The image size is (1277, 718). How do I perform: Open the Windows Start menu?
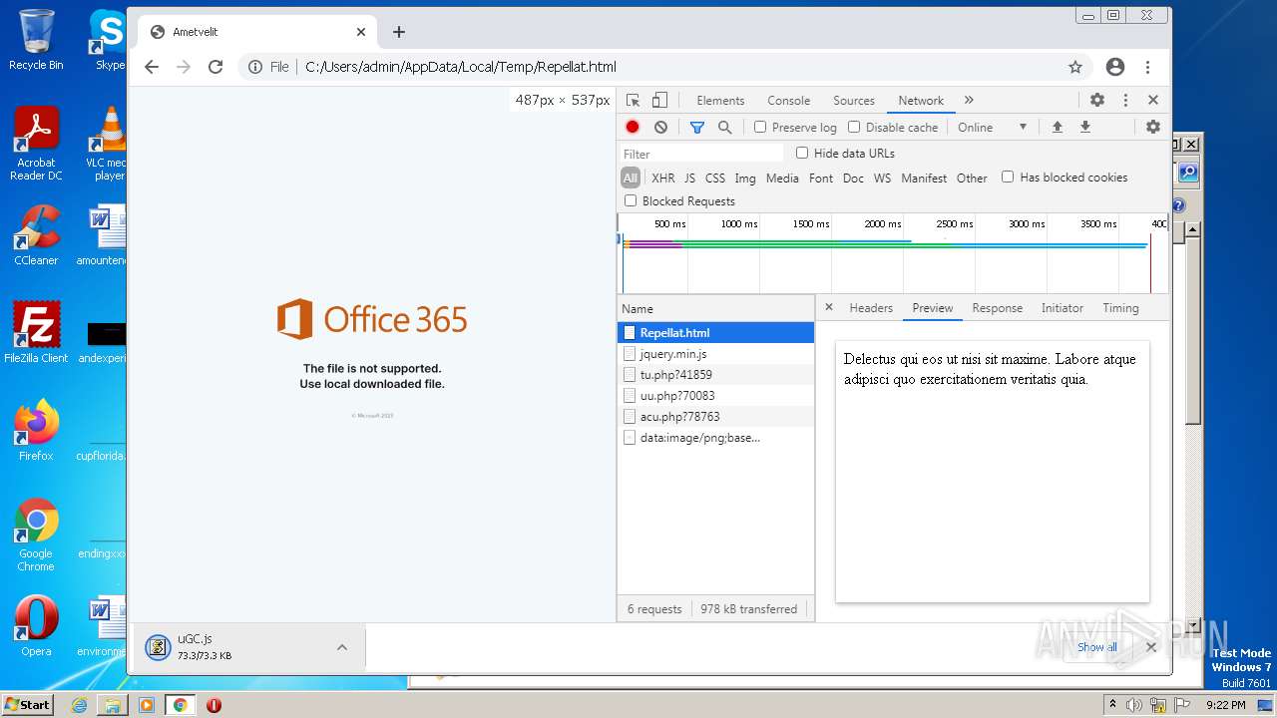[28, 704]
